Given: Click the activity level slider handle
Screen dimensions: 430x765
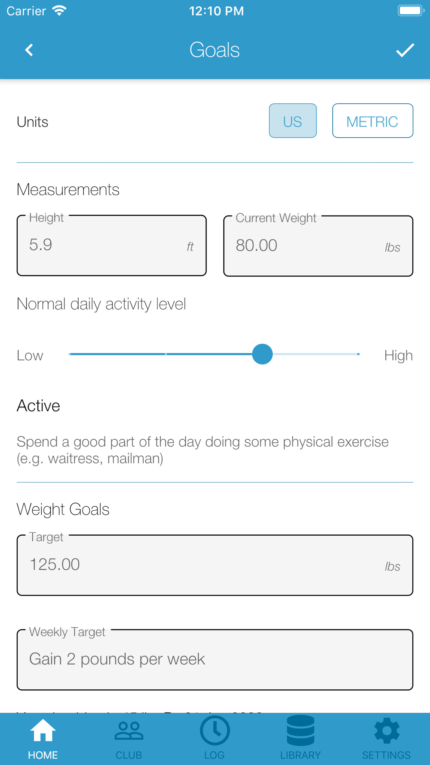Looking at the screenshot, I should pos(262,354).
